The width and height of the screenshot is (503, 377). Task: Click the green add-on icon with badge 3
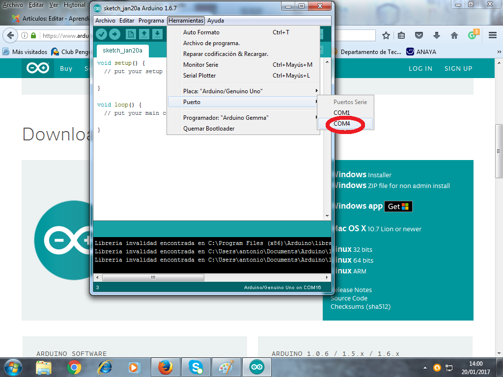473,35
